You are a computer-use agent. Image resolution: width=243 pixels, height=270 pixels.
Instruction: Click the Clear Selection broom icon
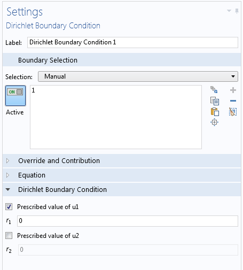coord(233,112)
